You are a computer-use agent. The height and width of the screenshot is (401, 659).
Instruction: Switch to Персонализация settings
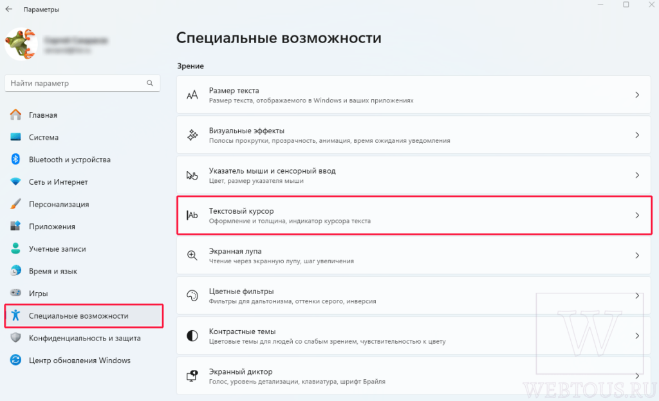(83, 204)
